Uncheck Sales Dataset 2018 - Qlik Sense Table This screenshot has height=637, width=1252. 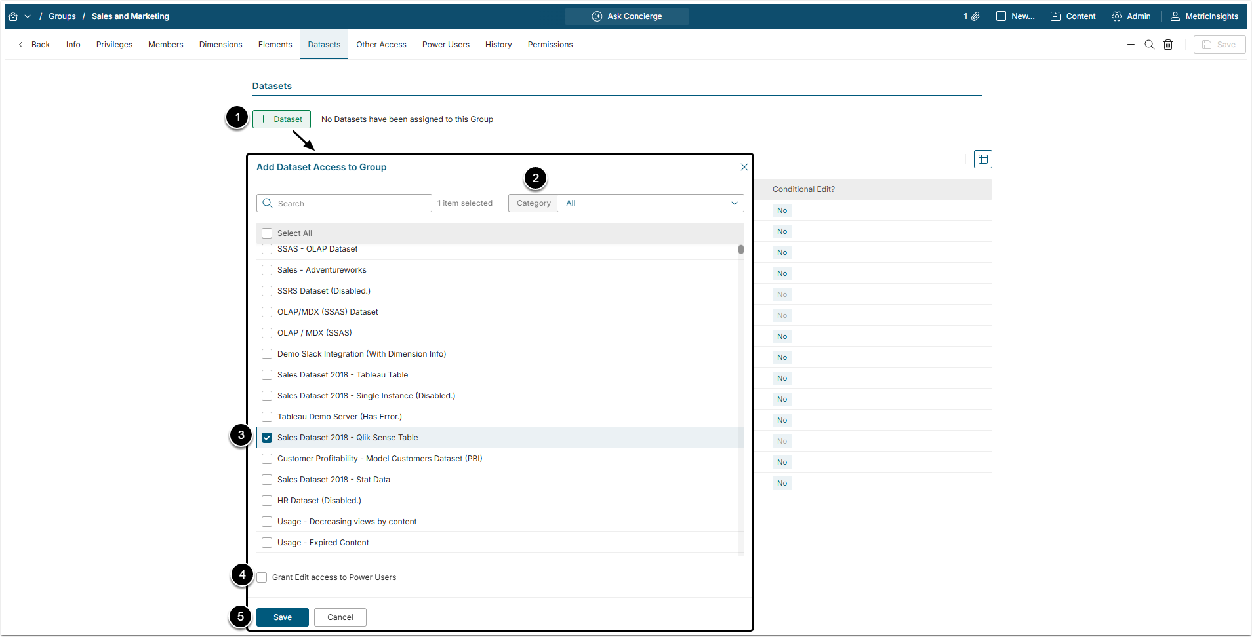tap(267, 438)
